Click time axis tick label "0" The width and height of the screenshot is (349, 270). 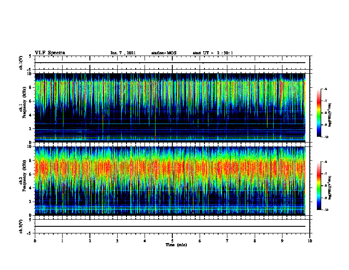(35, 241)
